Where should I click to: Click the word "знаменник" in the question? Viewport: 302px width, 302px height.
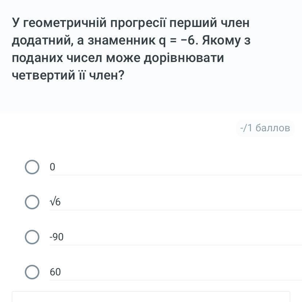click(119, 40)
